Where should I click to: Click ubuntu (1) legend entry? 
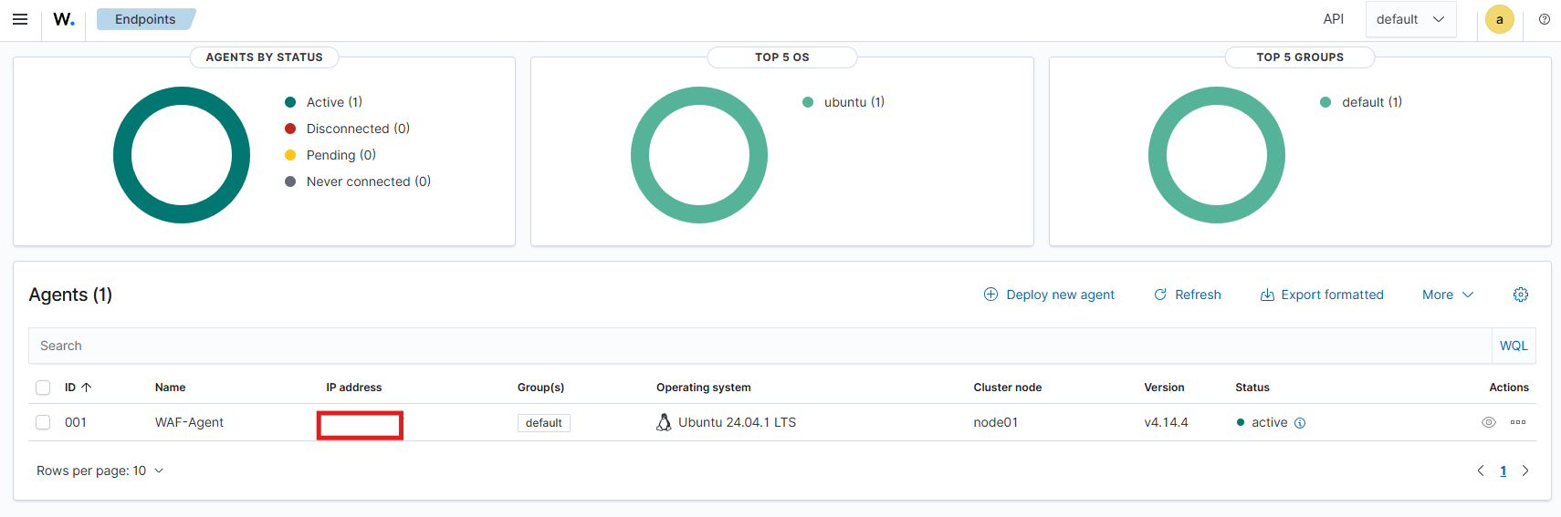click(x=843, y=102)
